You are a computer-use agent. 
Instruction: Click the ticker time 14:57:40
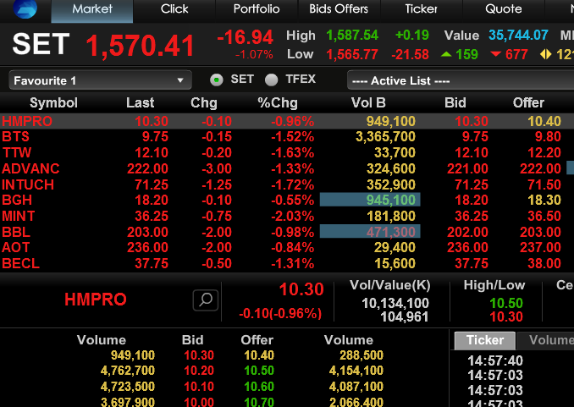495,360
